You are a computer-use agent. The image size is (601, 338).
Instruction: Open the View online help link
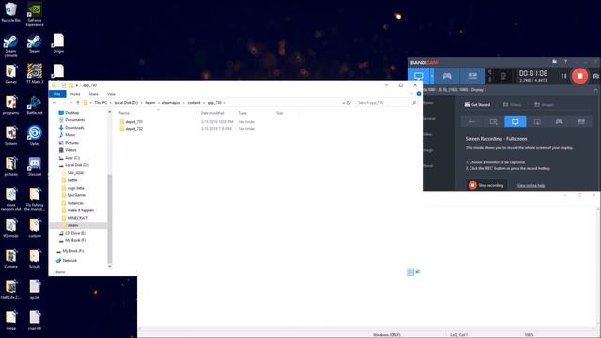tap(531, 186)
